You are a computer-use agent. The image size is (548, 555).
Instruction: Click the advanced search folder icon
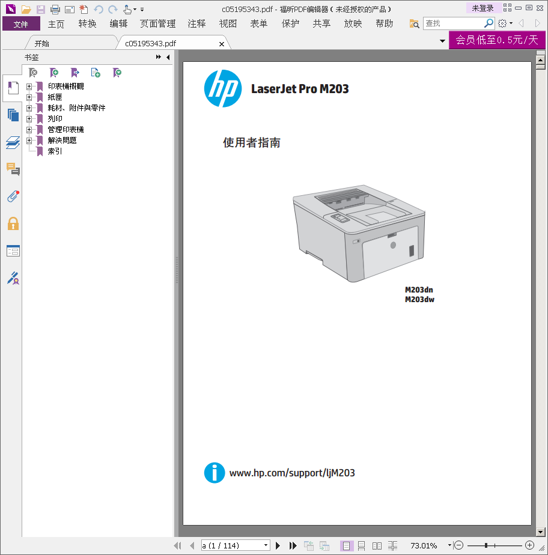[414, 23]
